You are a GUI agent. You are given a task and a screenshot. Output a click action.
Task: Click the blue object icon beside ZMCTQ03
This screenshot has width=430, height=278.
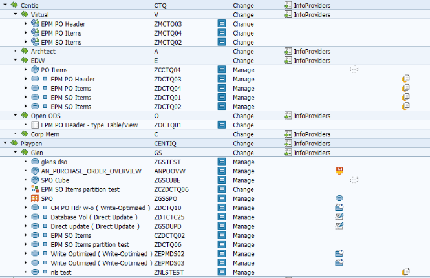(221, 24)
